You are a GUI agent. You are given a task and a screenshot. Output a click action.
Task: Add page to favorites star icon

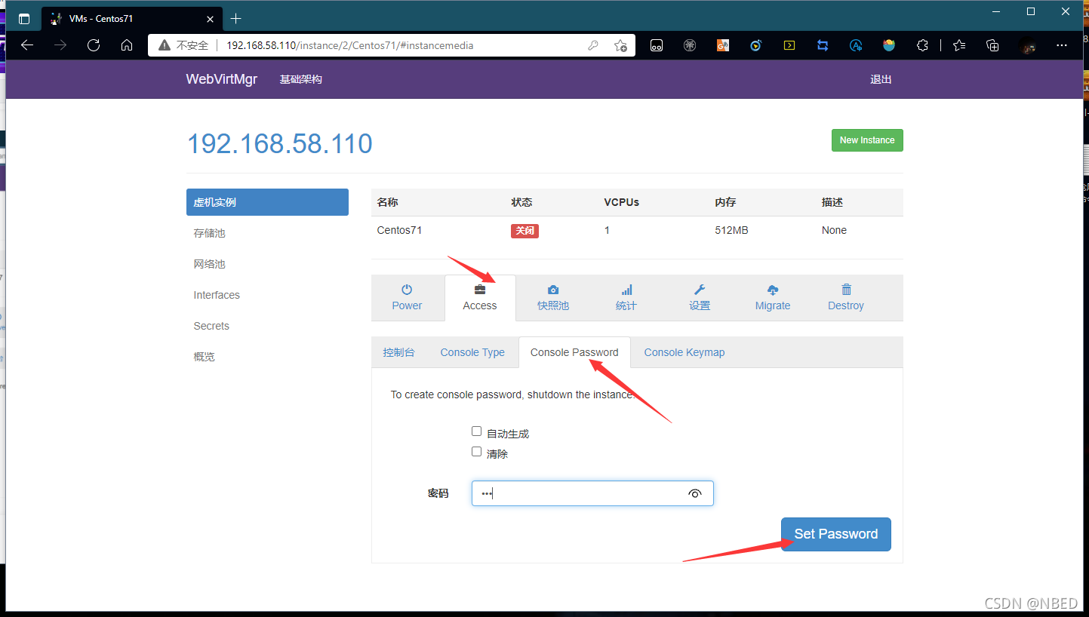[x=620, y=45]
